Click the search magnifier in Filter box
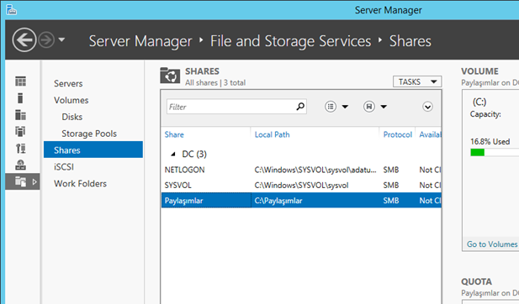This screenshot has width=519, height=304. 300,107
